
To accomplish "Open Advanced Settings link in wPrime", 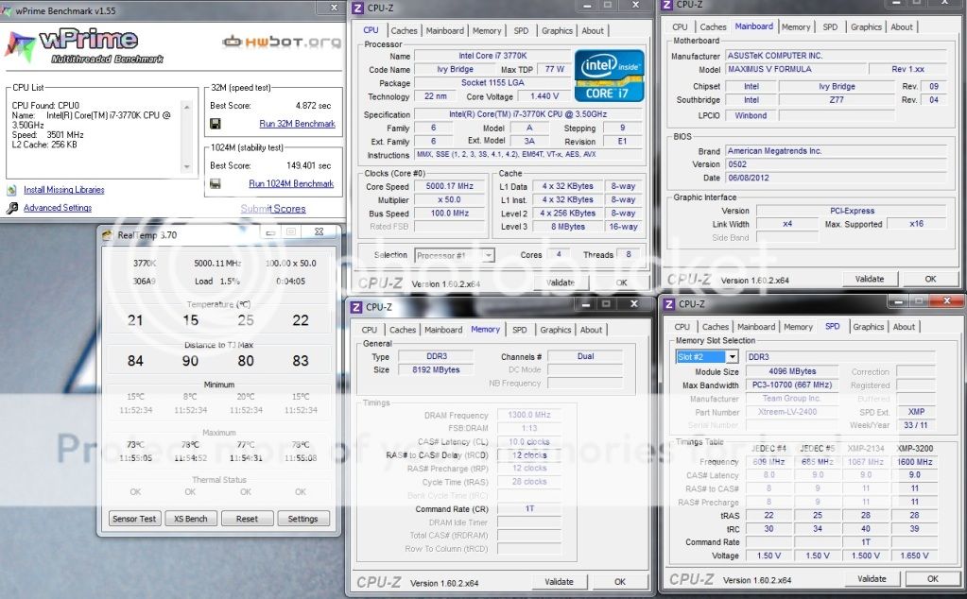I will coord(58,208).
